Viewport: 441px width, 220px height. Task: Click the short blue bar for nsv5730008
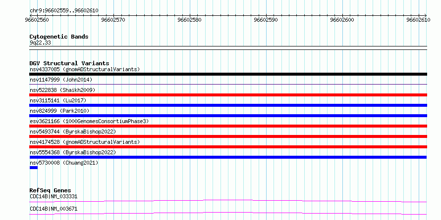[x=34, y=168]
